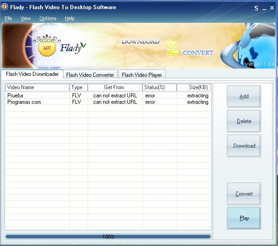The height and width of the screenshot is (246, 278).
Task: Click the S skin button in title bar
Action: coord(256,8)
